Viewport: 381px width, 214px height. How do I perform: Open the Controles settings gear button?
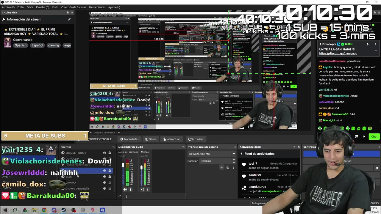pyautogui.click(x=377, y=168)
